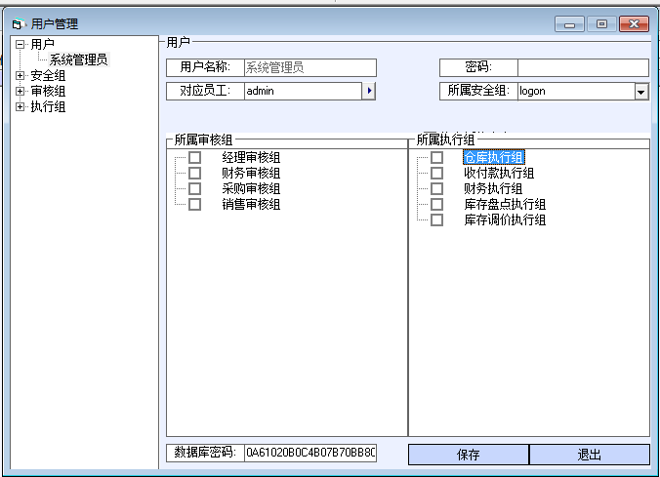Screen dimensions: 660x477
Task: Check the 财务执行组 checkbox
Action: point(436,188)
